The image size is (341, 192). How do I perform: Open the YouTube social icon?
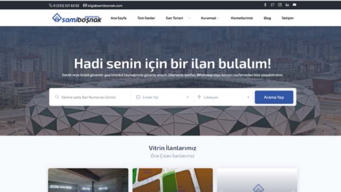[295, 5]
